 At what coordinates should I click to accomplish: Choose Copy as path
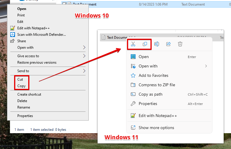click(150, 94)
